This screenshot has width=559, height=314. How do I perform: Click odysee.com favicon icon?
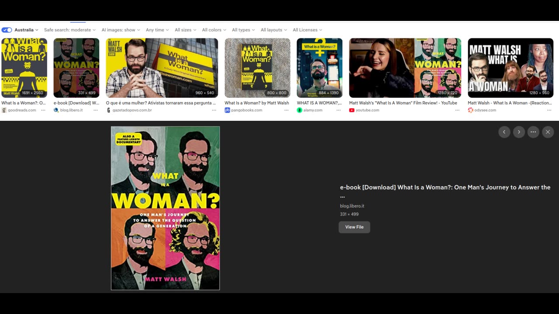pyautogui.click(x=470, y=110)
